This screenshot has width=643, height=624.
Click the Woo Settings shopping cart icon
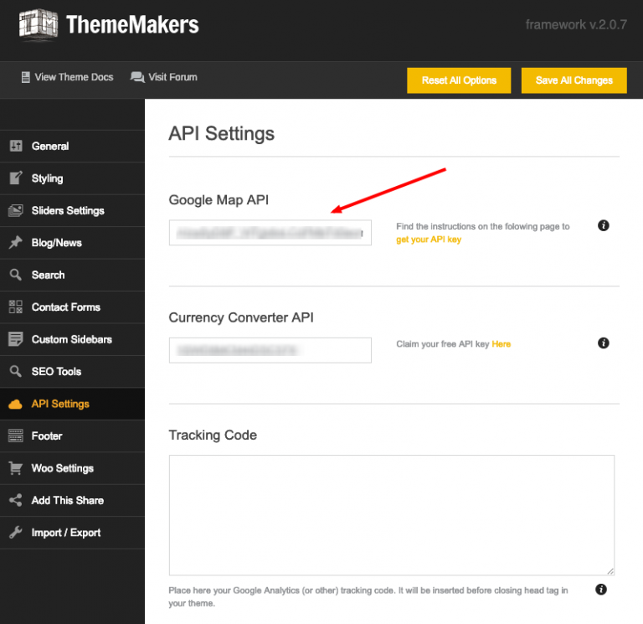pos(16,468)
